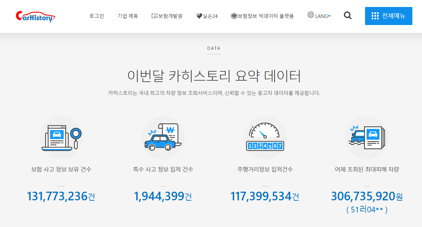Click the laptop with magnifier insurance icon

click(x=62, y=138)
